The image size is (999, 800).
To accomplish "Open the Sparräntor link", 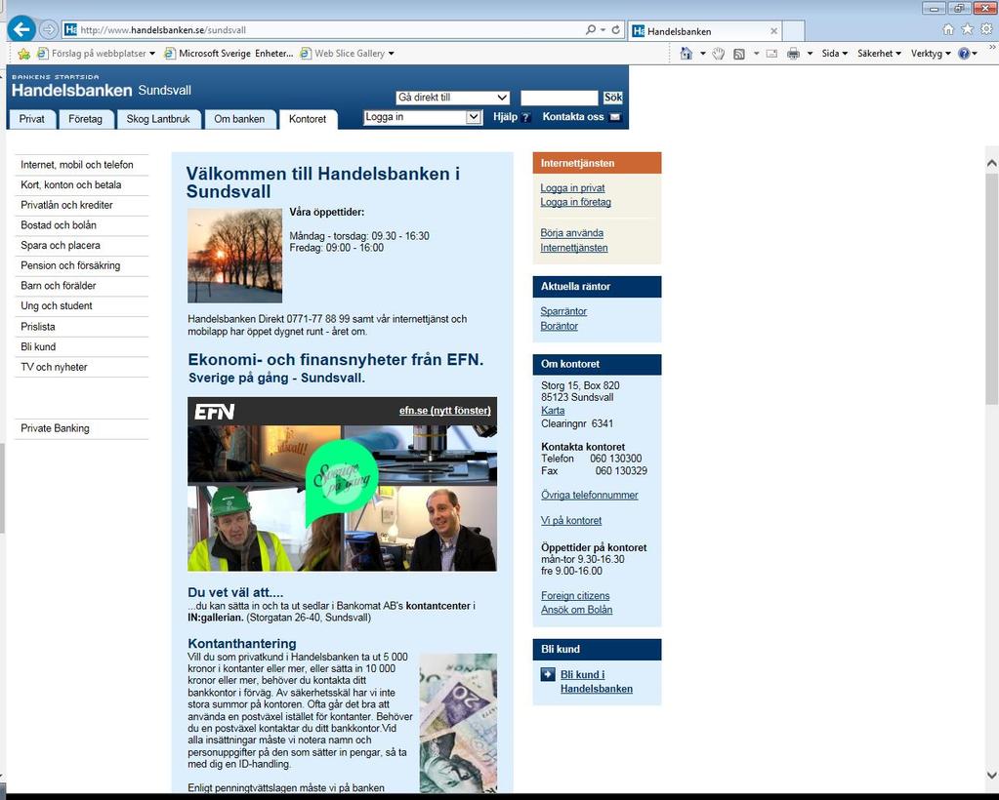I will [563, 311].
